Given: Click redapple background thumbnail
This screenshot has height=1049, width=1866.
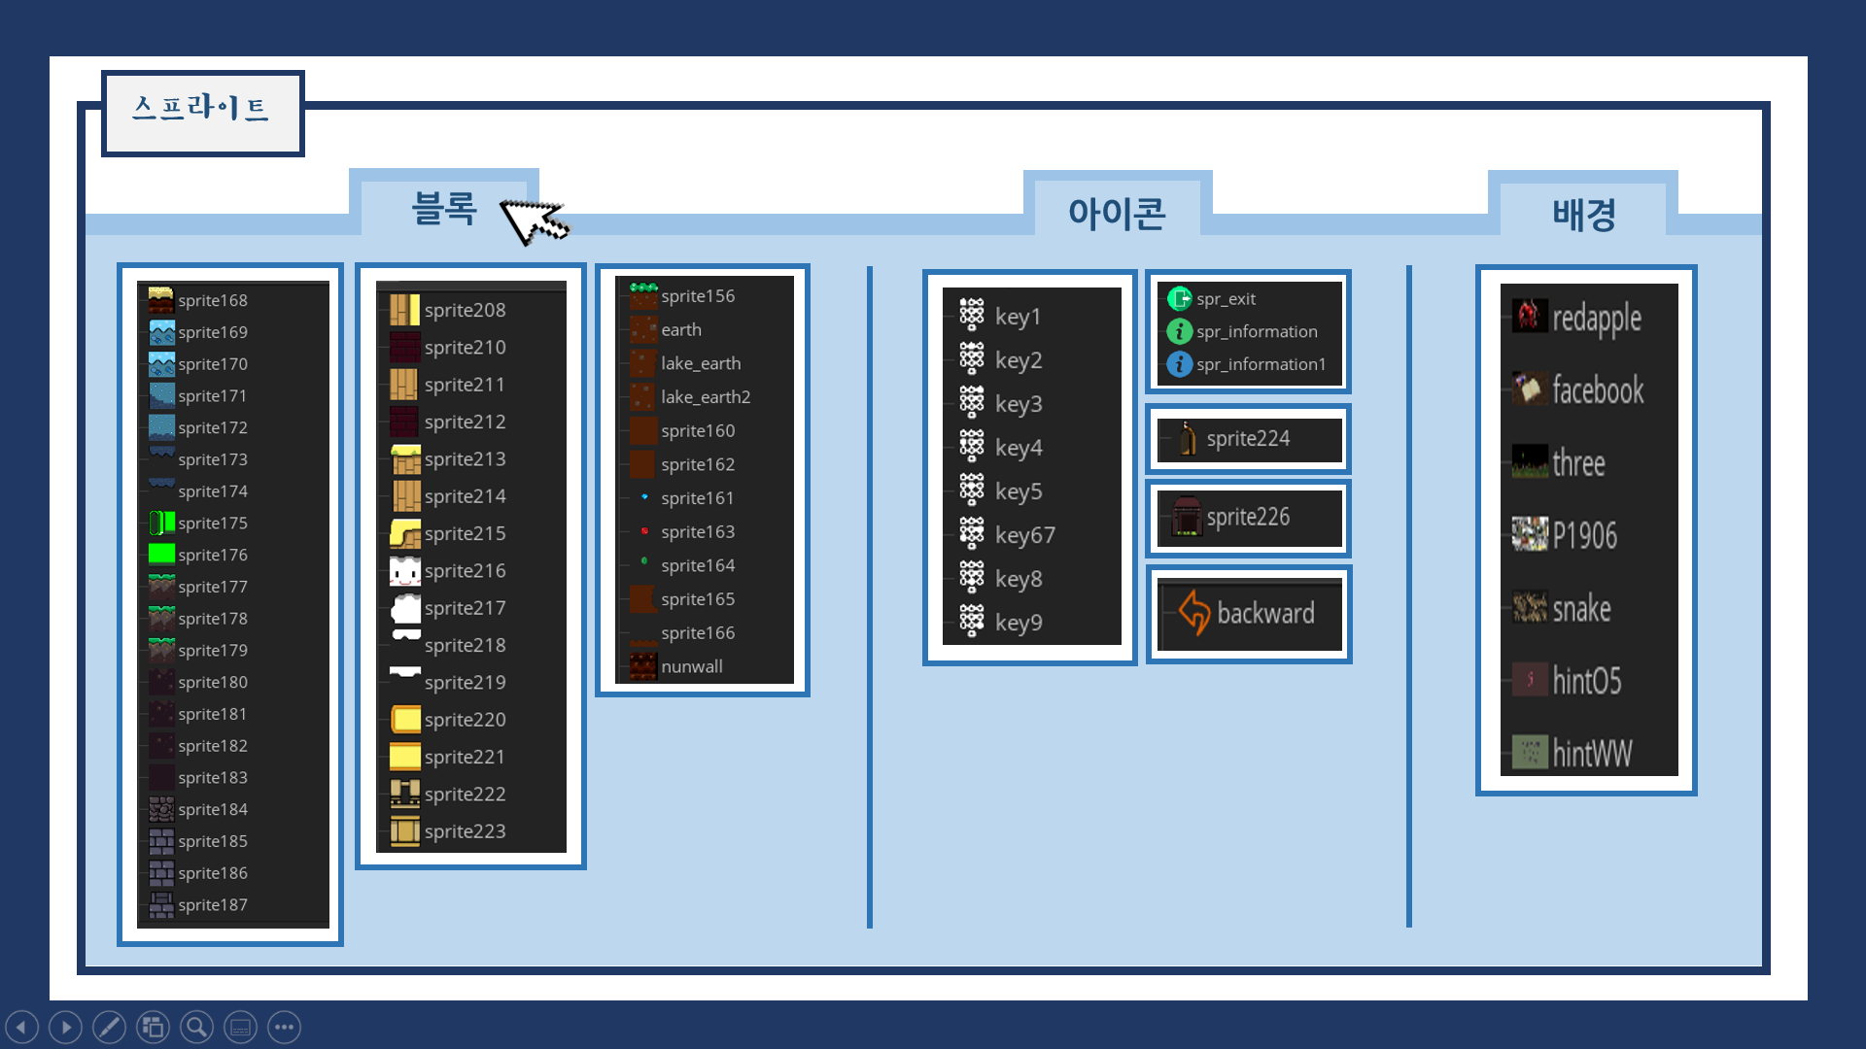Looking at the screenshot, I should tap(1530, 316).
